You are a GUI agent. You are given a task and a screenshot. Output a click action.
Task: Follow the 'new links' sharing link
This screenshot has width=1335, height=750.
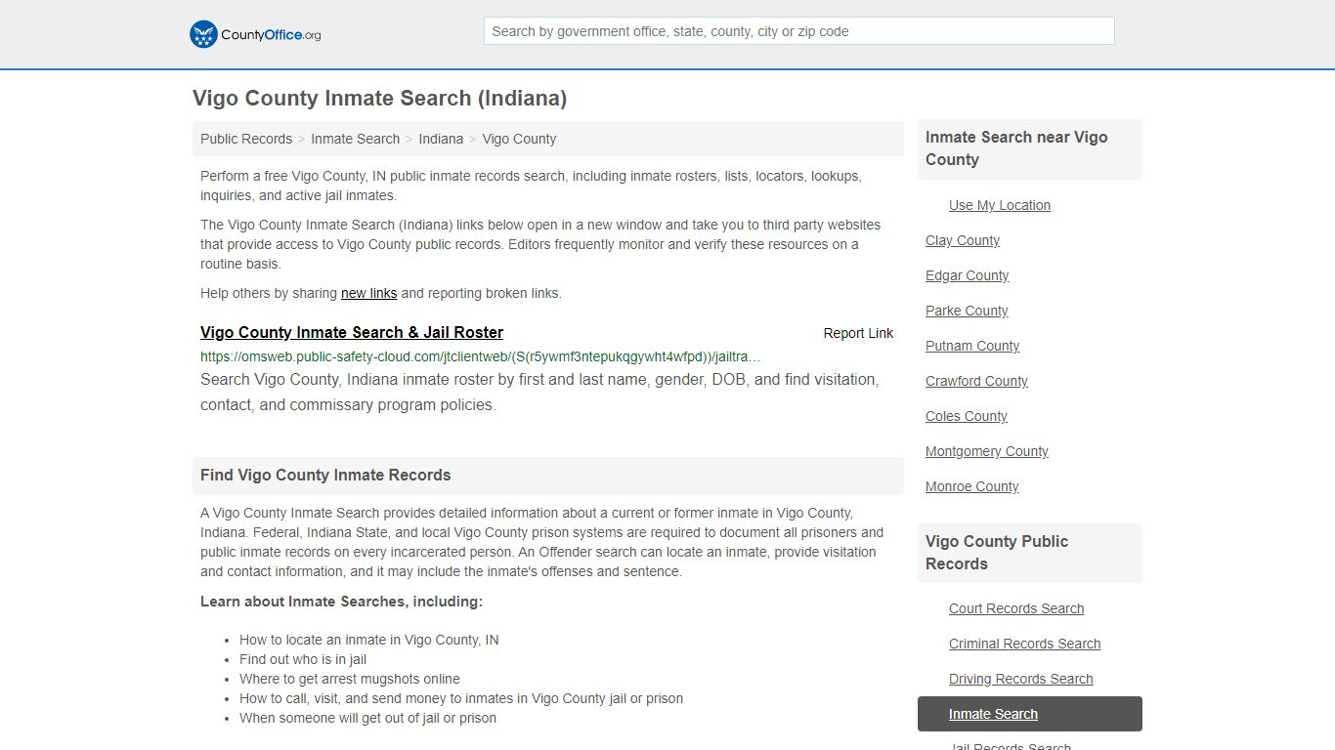[368, 293]
